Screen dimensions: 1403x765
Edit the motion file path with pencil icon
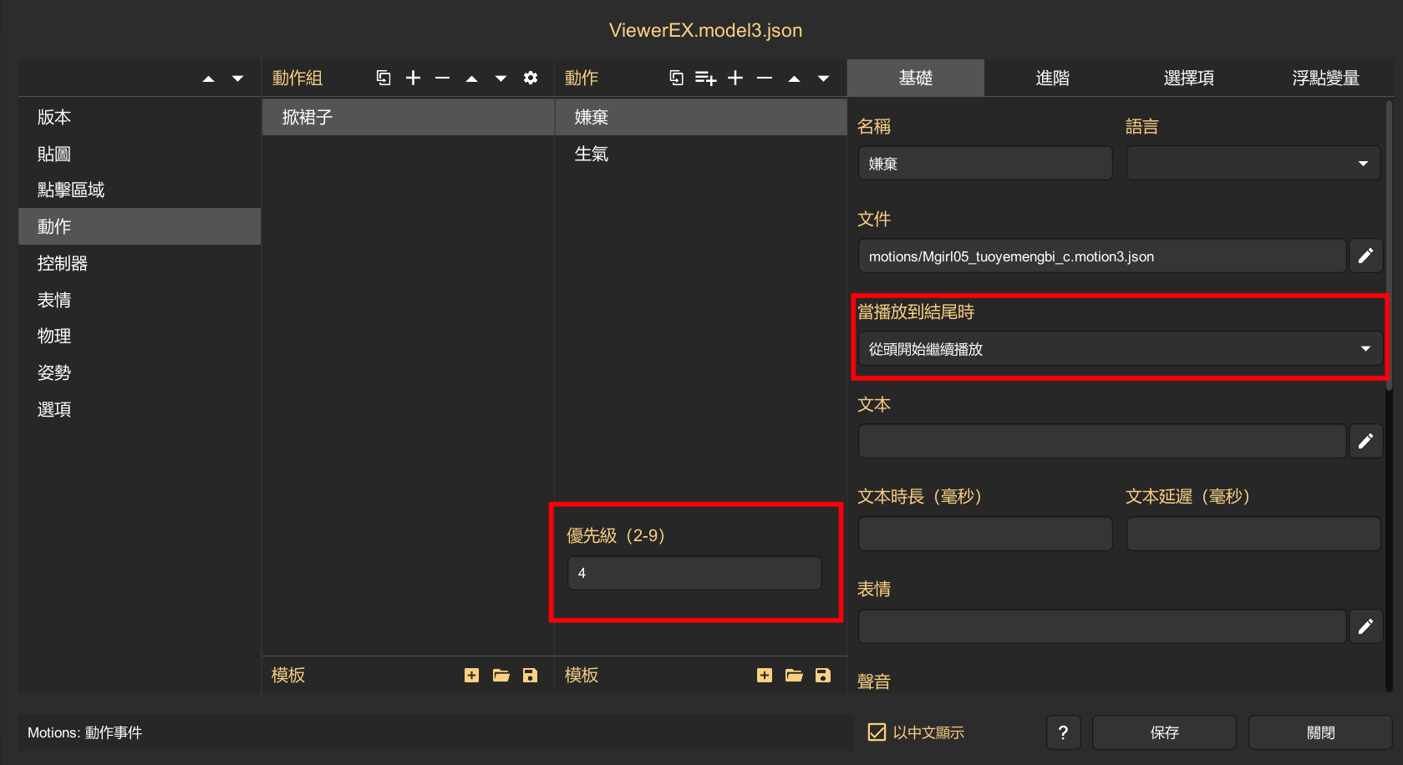tap(1365, 256)
